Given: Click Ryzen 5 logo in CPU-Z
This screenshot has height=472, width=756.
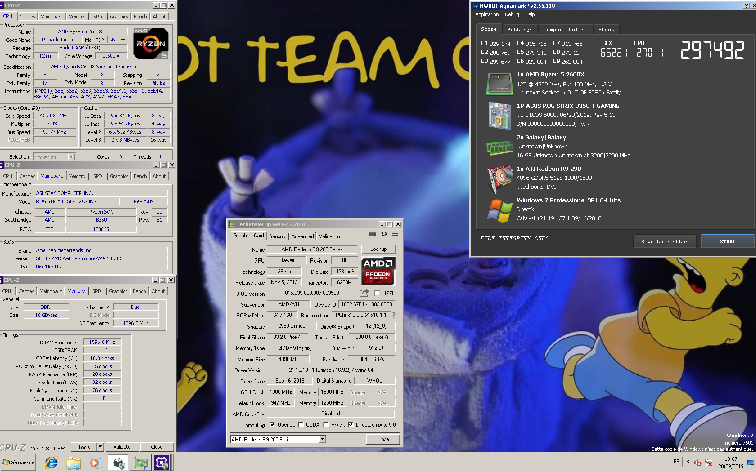Looking at the screenshot, I should click(151, 44).
